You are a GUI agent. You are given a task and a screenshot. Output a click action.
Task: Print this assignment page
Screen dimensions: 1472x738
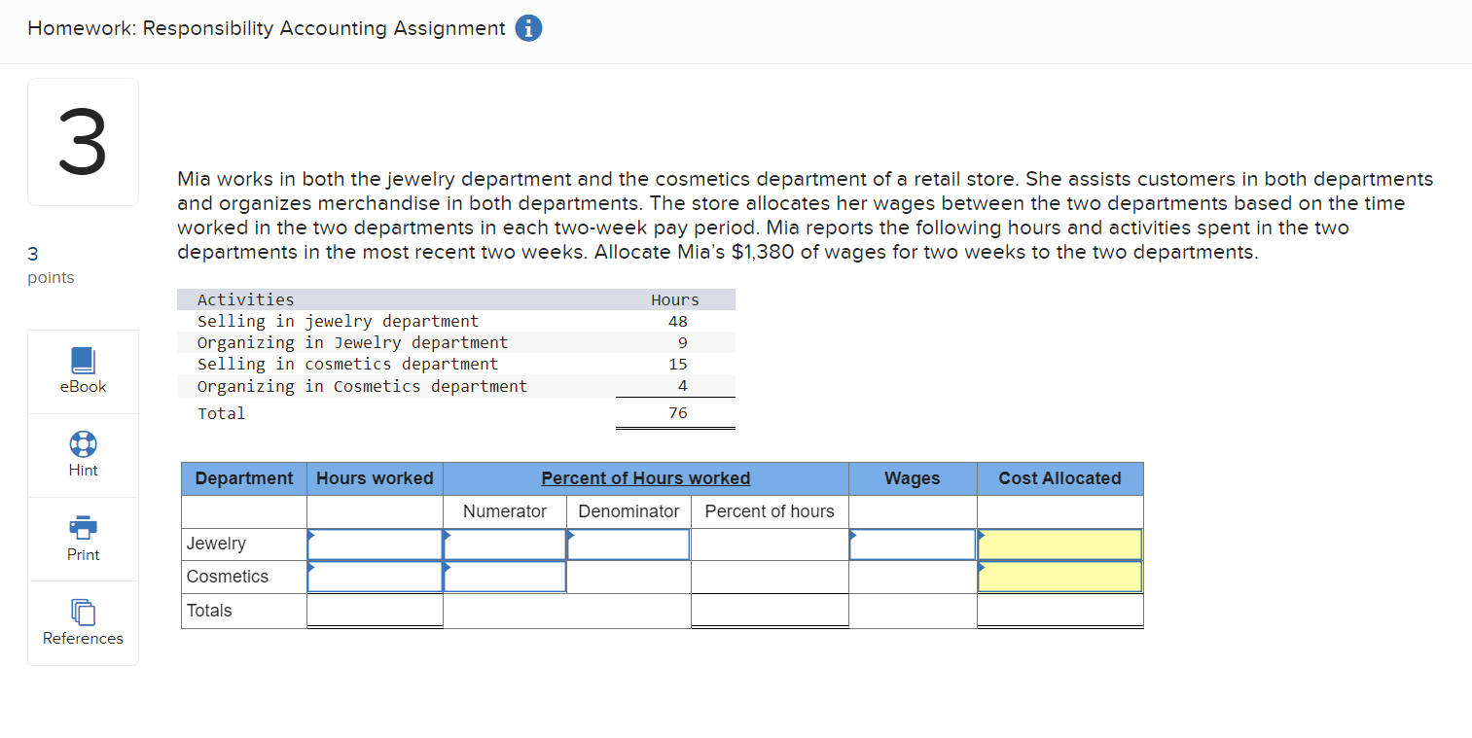[83, 538]
